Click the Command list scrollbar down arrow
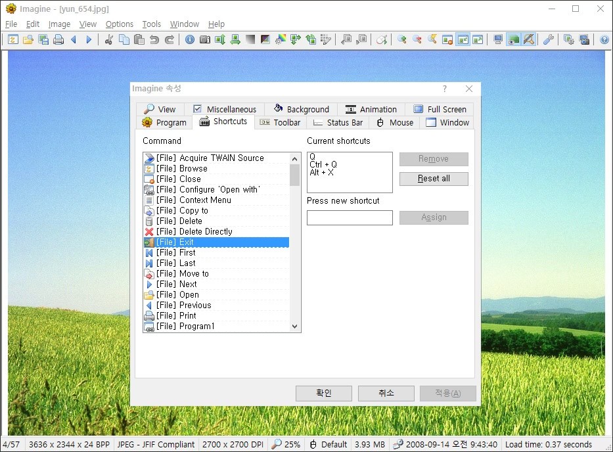613x452 pixels. [x=294, y=326]
